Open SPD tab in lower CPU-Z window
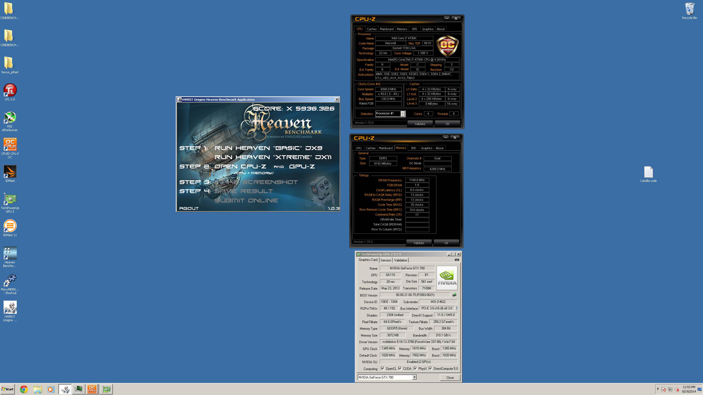Screen dimensions: 703x395 (x=413, y=148)
